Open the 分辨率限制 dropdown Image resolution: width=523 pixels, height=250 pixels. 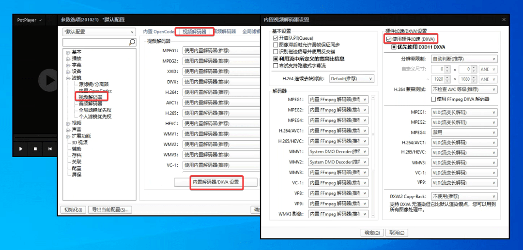[464, 59]
